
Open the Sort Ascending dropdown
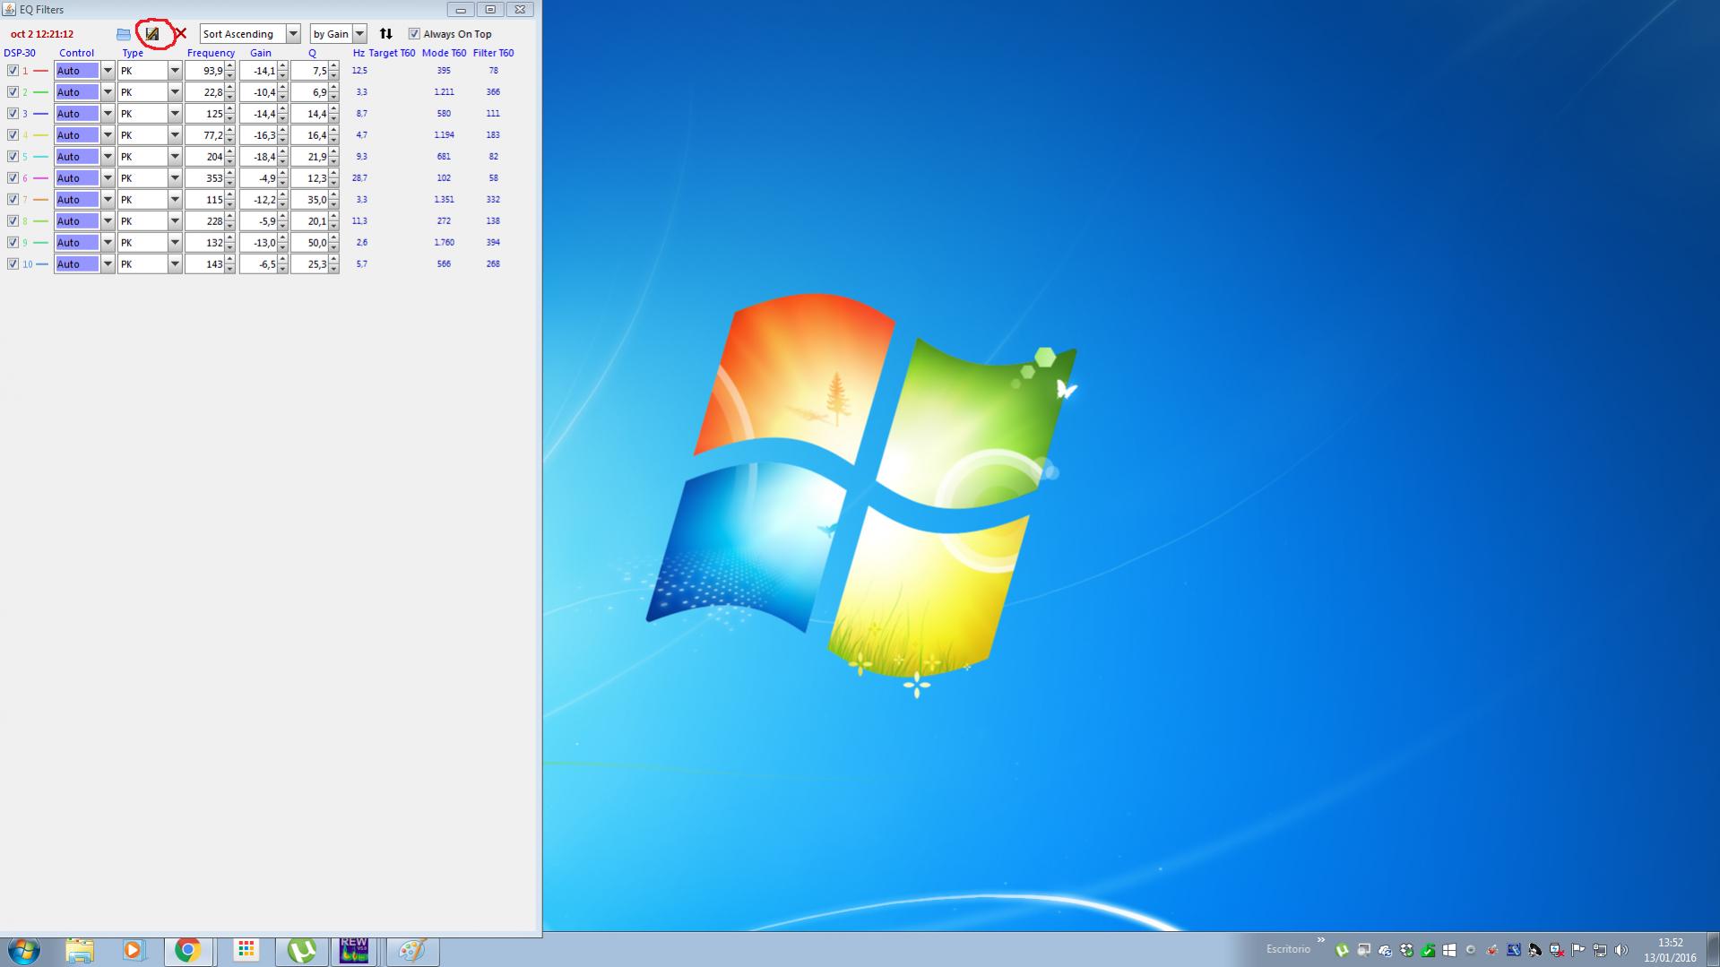point(250,34)
